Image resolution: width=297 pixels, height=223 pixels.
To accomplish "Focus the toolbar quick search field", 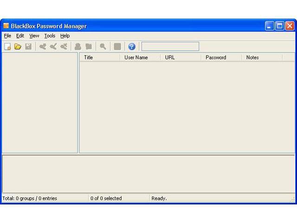I will tap(170, 46).
